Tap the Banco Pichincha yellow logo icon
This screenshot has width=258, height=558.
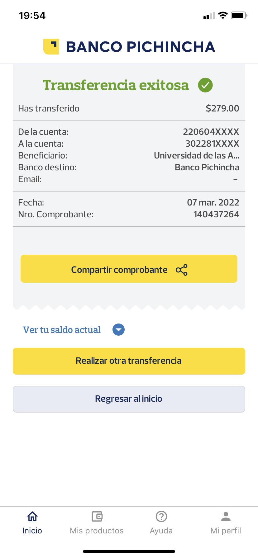51,47
